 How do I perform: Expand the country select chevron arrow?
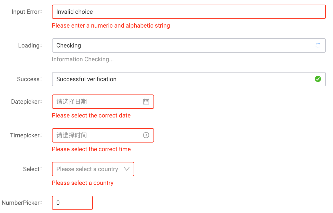127,169
